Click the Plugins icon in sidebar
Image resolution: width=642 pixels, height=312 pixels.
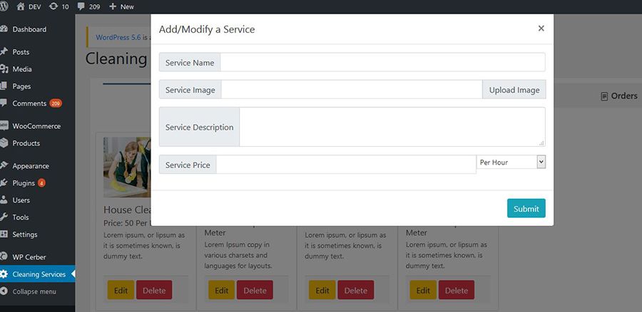4,183
